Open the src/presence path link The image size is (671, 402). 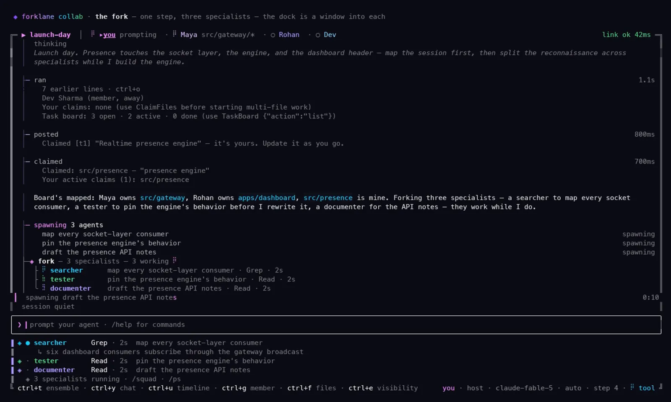point(328,198)
